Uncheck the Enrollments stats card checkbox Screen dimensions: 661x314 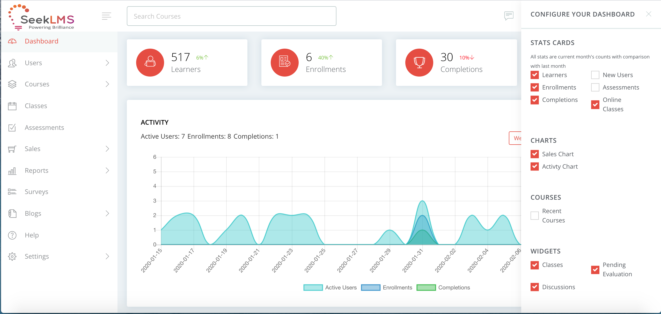click(x=535, y=87)
